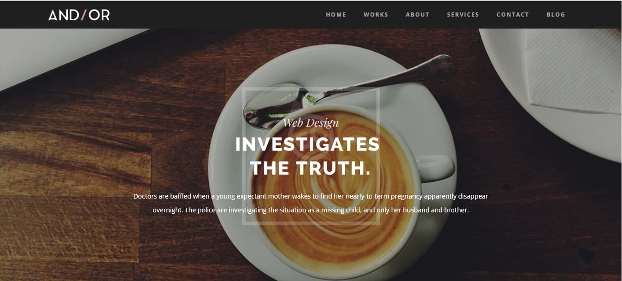This screenshot has height=281, width=622.
Task: Go to the HOME page
Action: point(336,15)
